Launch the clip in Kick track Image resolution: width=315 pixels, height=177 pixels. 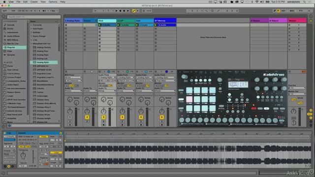(x=100, y=25)
